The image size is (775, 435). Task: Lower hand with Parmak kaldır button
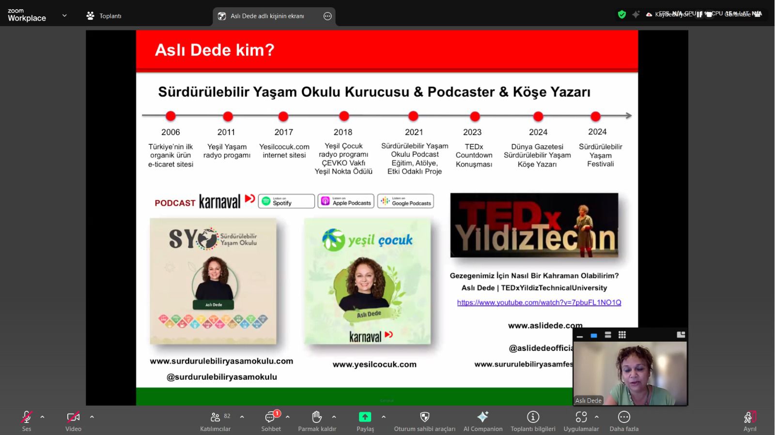click(x=317, y=420)
